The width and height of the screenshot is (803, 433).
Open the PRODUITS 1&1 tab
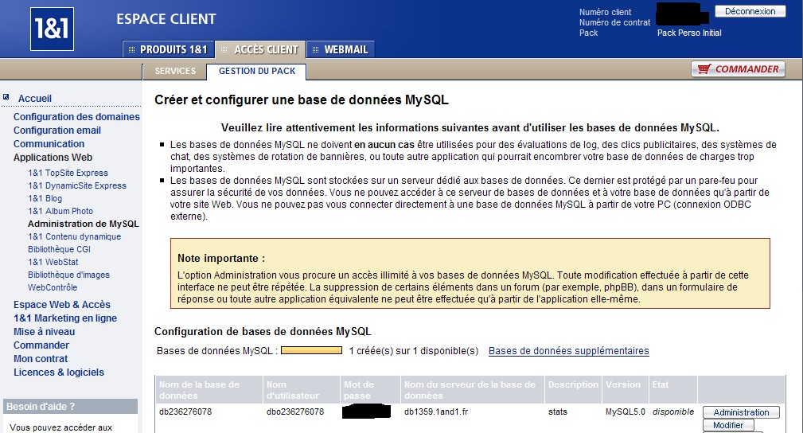tap(169, 49)
